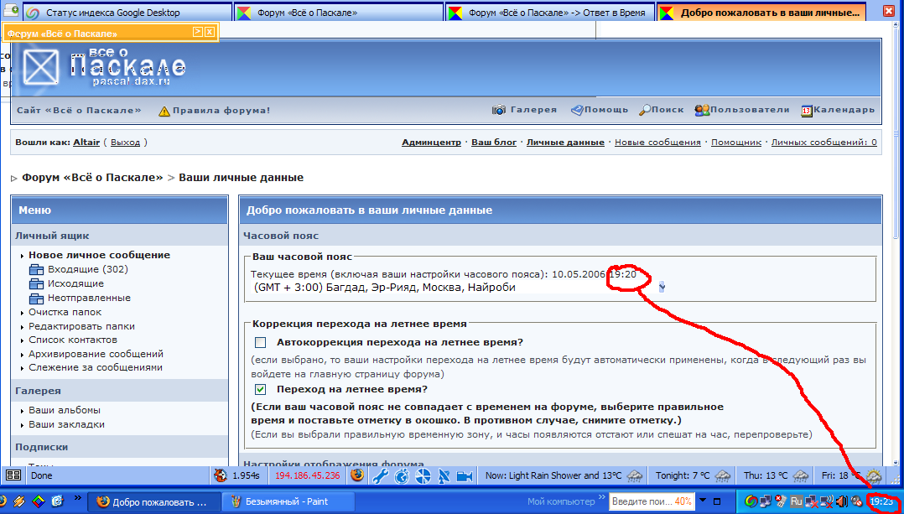Open the desktop search box dropdown arrow
904x514 pixels.
click(x=702, y=501)
